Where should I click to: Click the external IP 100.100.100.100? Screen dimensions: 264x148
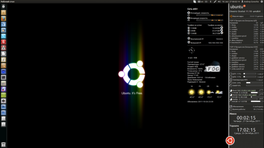pos(215,43)
